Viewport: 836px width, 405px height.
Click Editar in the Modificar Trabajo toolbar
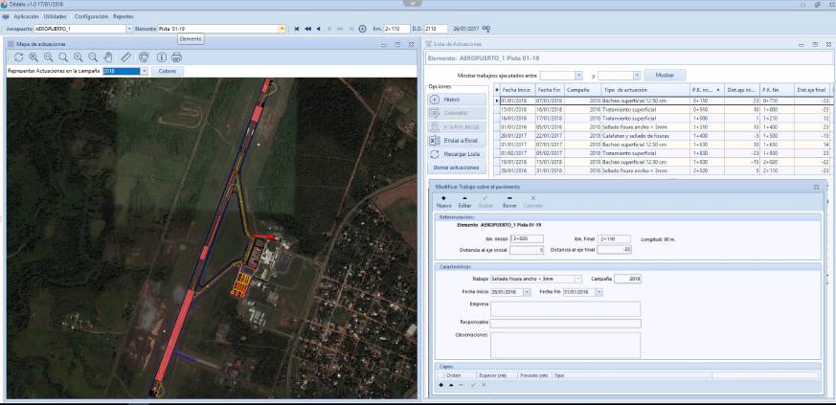464,201
